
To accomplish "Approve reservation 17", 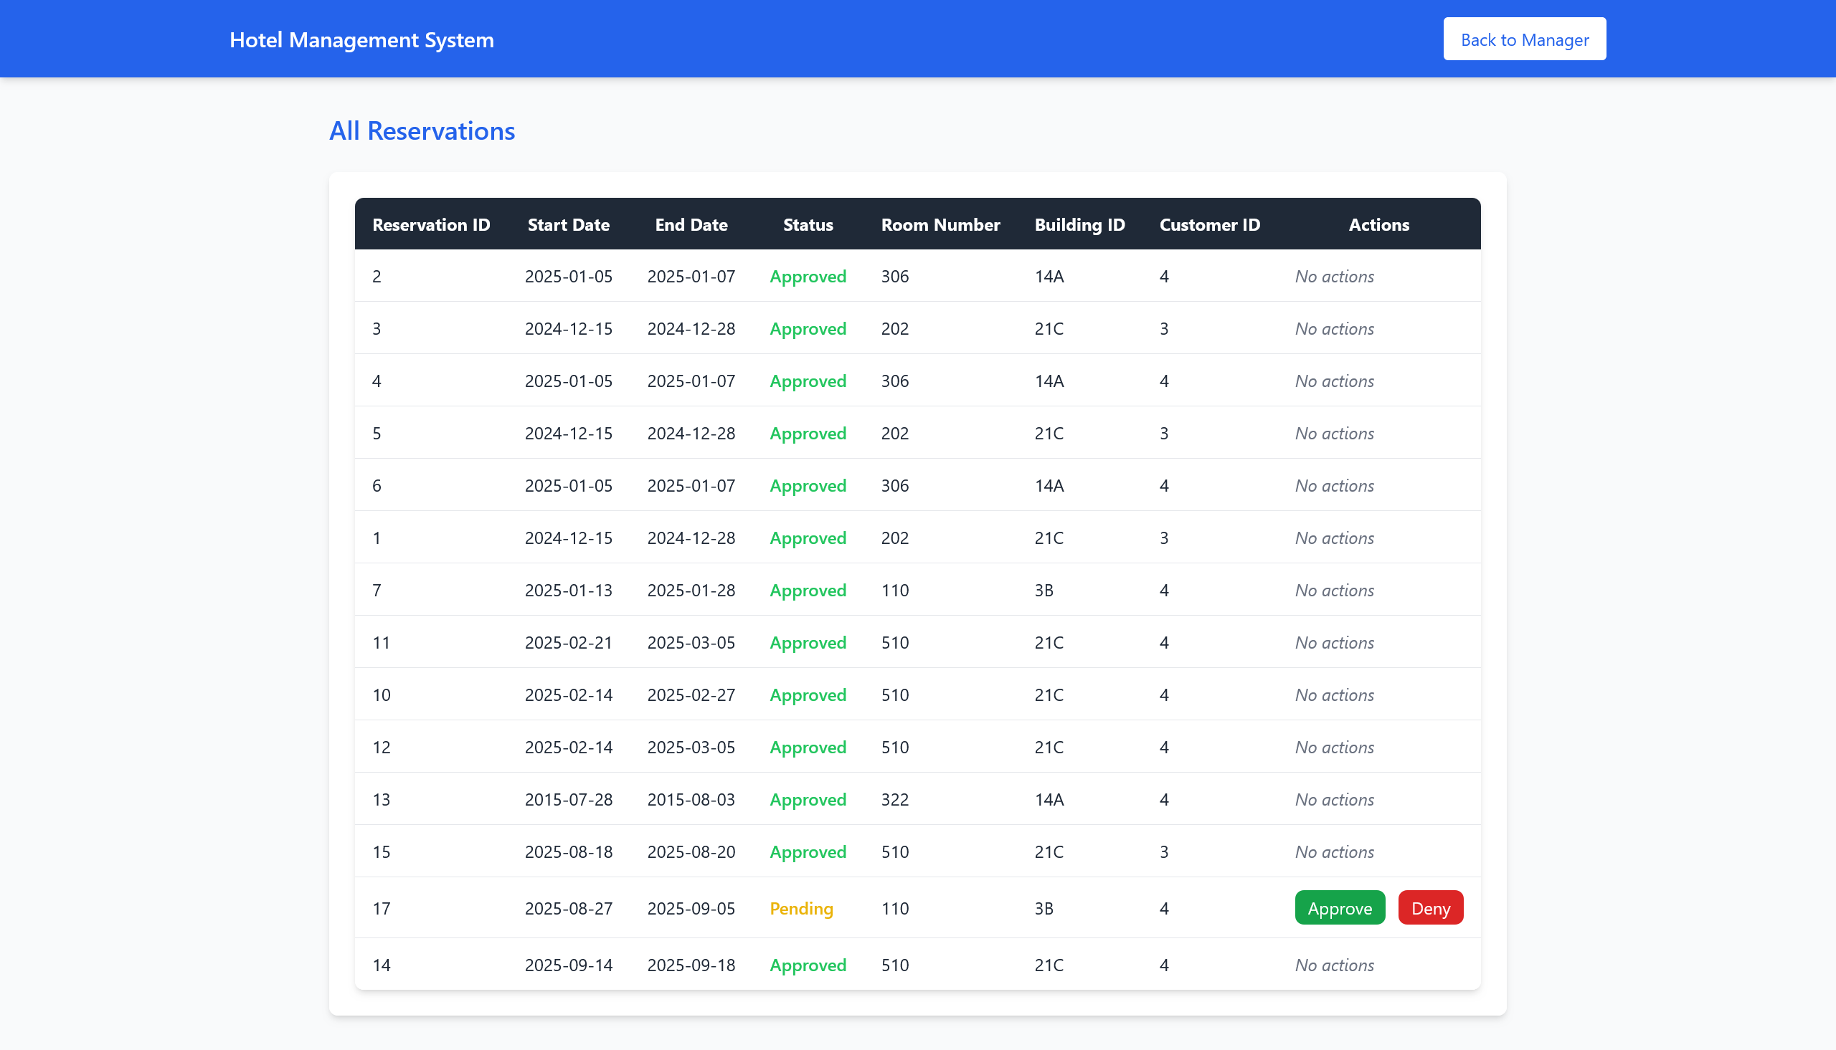I will 1339,908.
